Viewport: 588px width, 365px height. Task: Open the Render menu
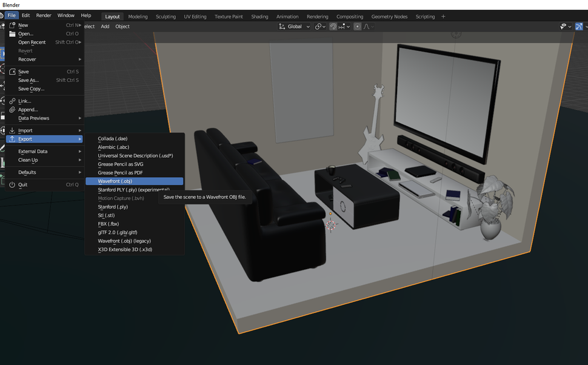(x=43, y=15)
